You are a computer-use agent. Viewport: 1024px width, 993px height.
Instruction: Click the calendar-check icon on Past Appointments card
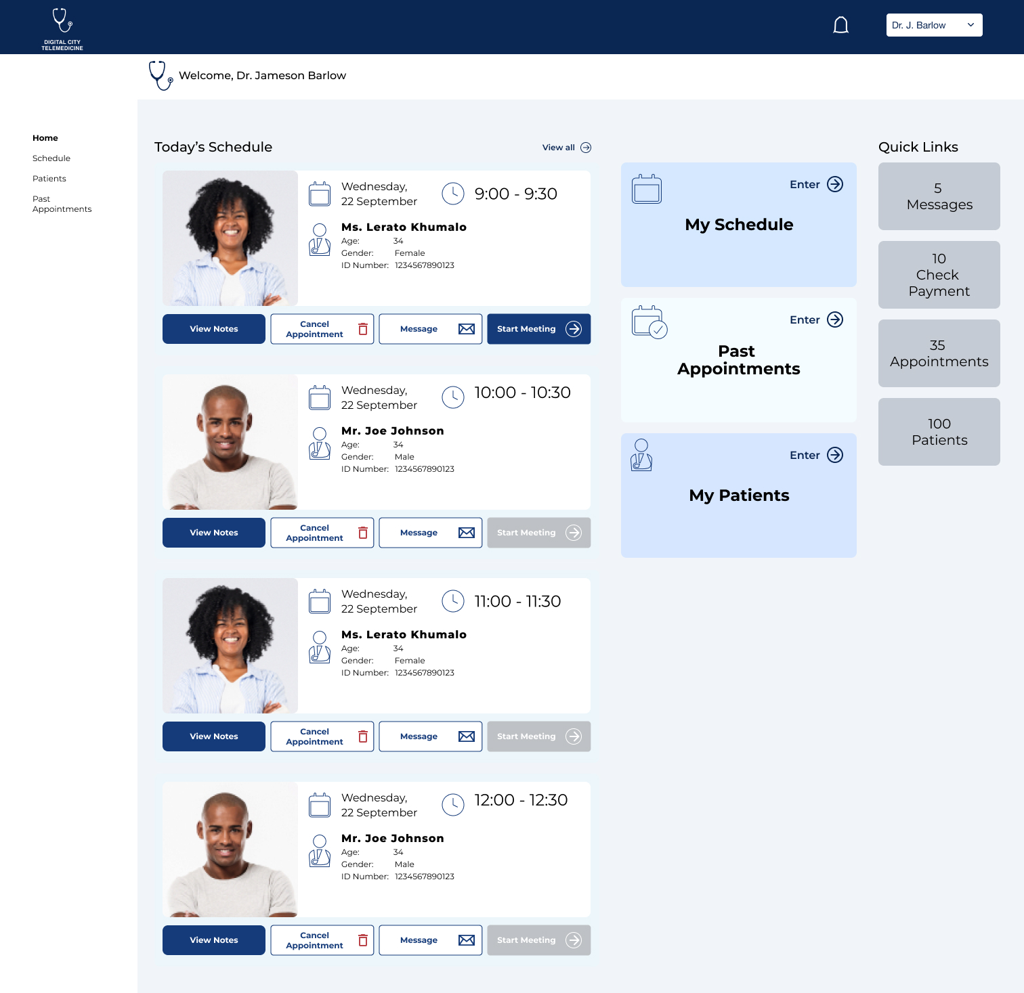(x=649, y=322)
